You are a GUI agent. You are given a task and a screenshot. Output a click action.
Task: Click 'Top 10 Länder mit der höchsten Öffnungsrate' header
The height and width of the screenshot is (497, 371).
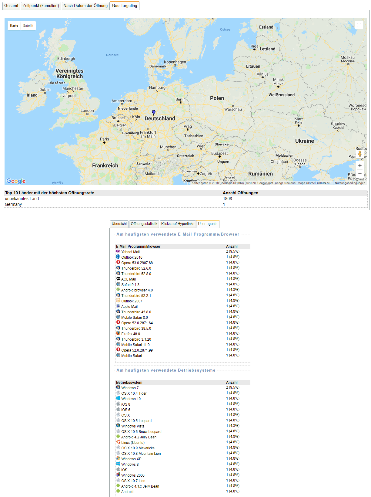(x=49, y=193)
